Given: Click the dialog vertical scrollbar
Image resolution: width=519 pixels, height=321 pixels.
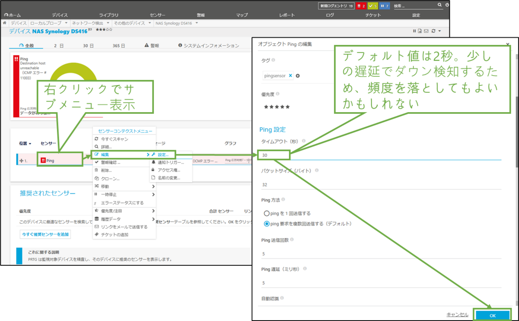Looking at the screenshot, I should pyautogui.click(x=516, y=132).
